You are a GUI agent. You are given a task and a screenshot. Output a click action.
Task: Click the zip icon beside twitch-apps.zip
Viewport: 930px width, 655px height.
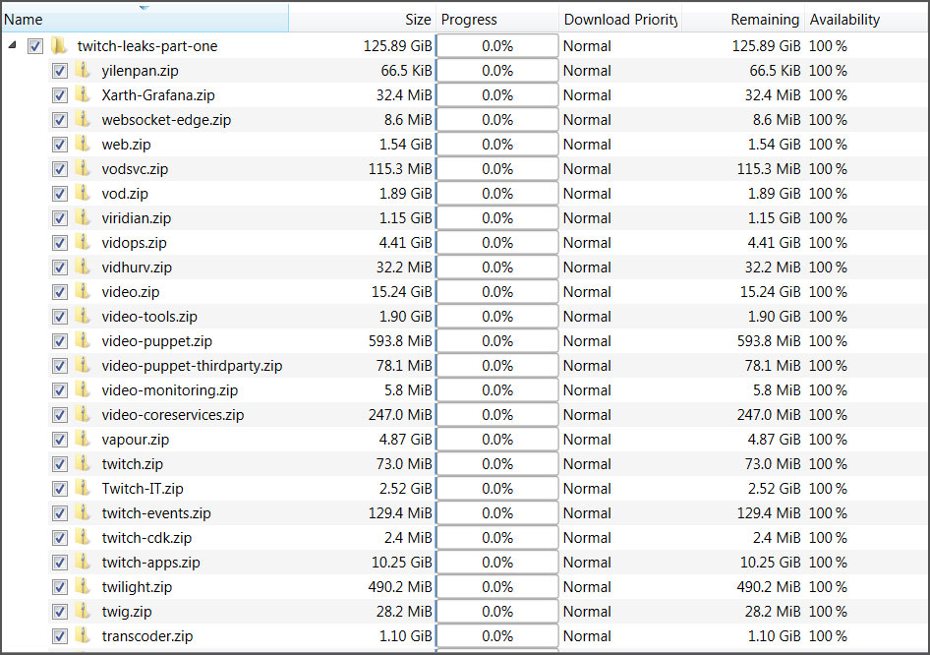click(x=83, y=563)
